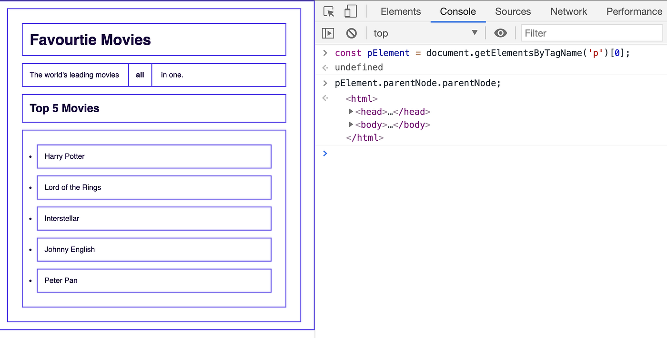This screenshot has height=338, width=667.
Task: Select the element inspector icon
Action: (328, 11)
